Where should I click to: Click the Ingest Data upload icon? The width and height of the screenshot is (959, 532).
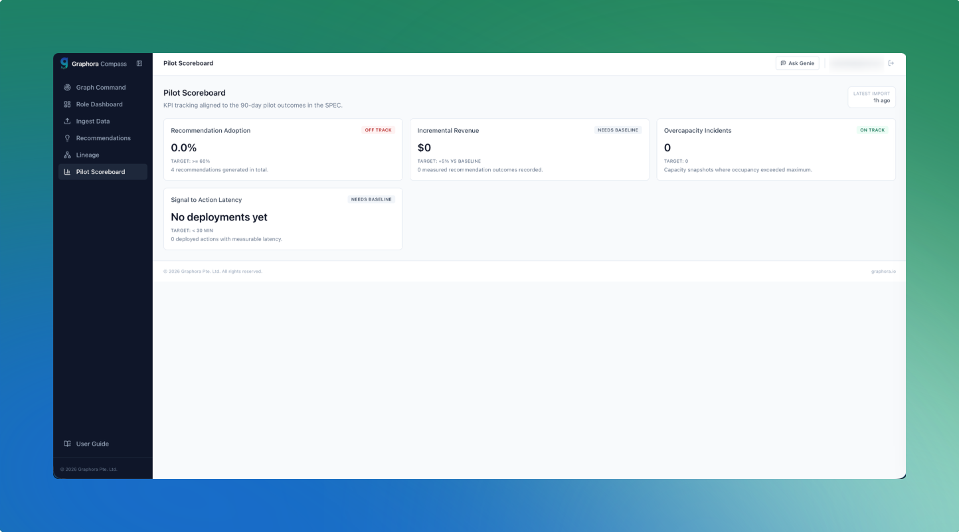coord(67,122)
